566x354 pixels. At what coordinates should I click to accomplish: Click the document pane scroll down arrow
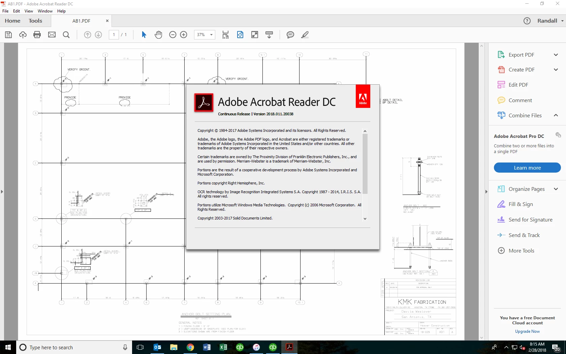481,337
